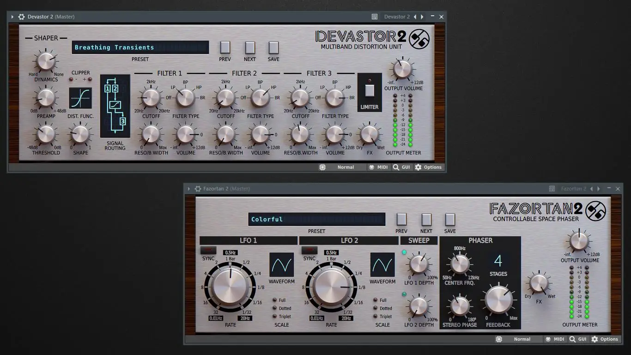This screenshot has width=631, height=355.
Task: Click the Filter 2 Reso/B.Width knob
Action: tap(226, 135)
